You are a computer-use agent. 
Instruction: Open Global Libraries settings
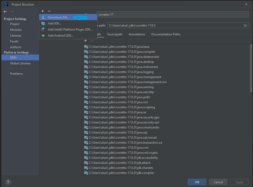(x=20, y=63)
